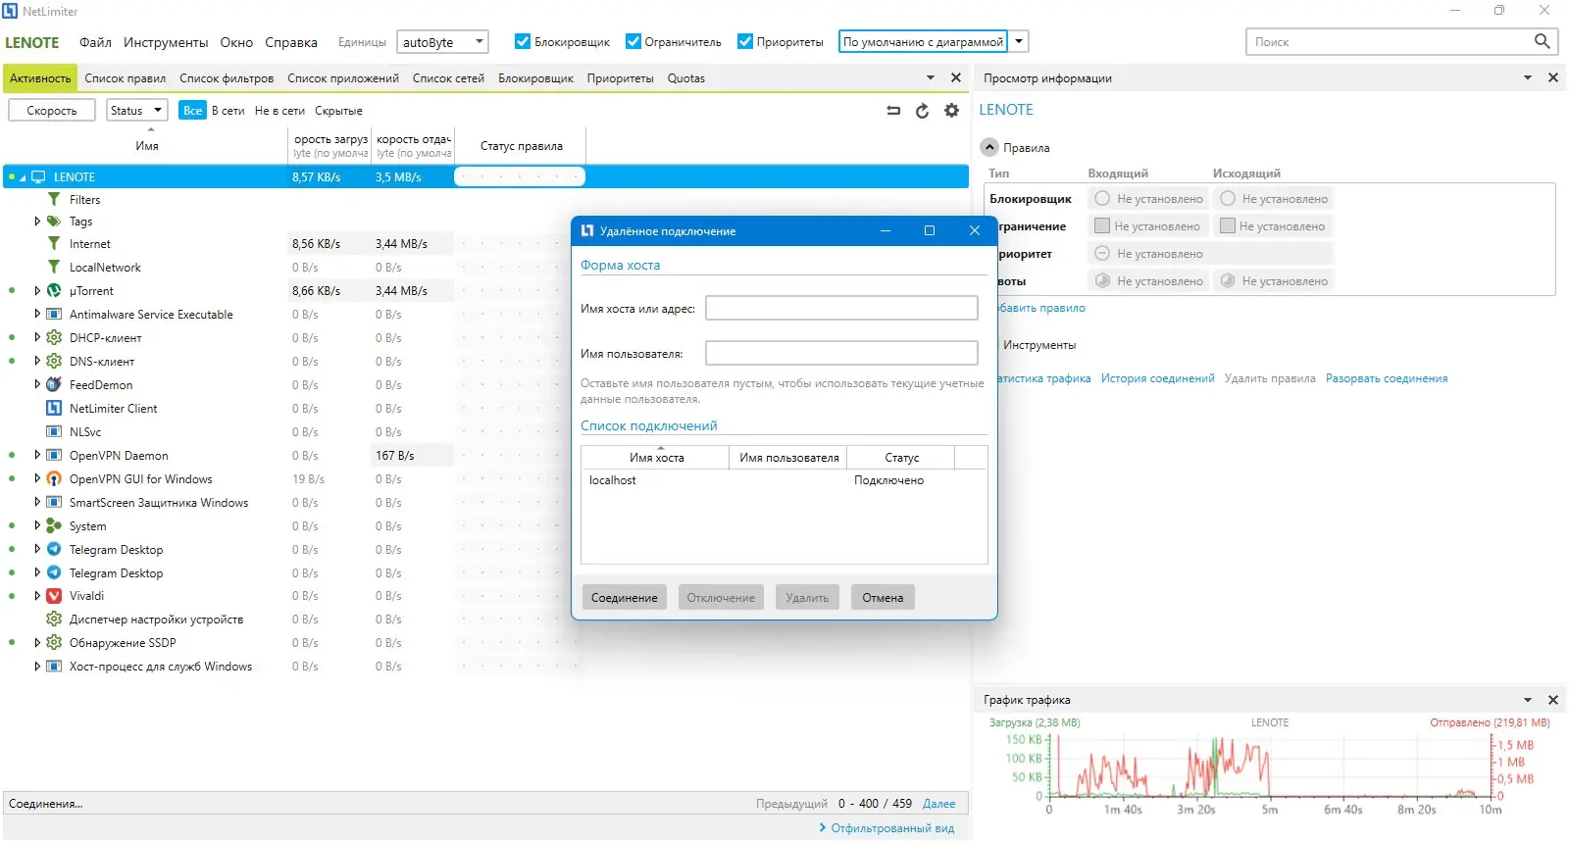Click the Хост-процесс для служб Windows icon
This screenshot has width=1569, height=843.
(54, 667)
